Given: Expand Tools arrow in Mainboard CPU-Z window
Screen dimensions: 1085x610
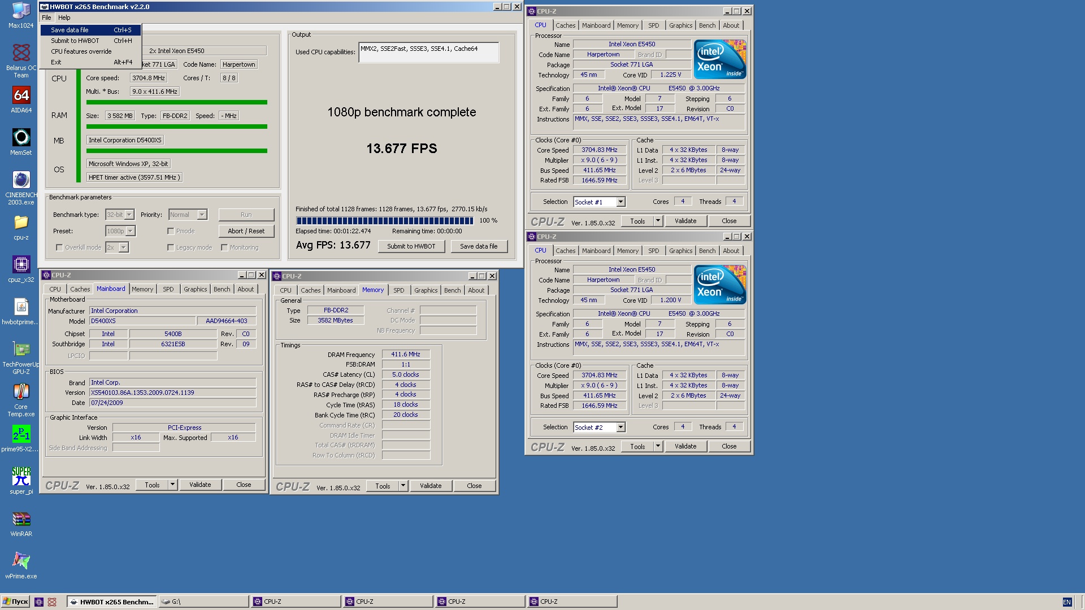Looking at the screenshot, I should click(x=172, y=485).
